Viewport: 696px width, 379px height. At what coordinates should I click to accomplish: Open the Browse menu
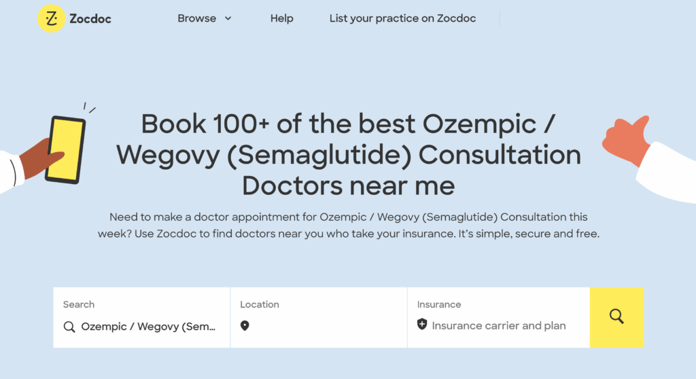[x=204, y=18]
